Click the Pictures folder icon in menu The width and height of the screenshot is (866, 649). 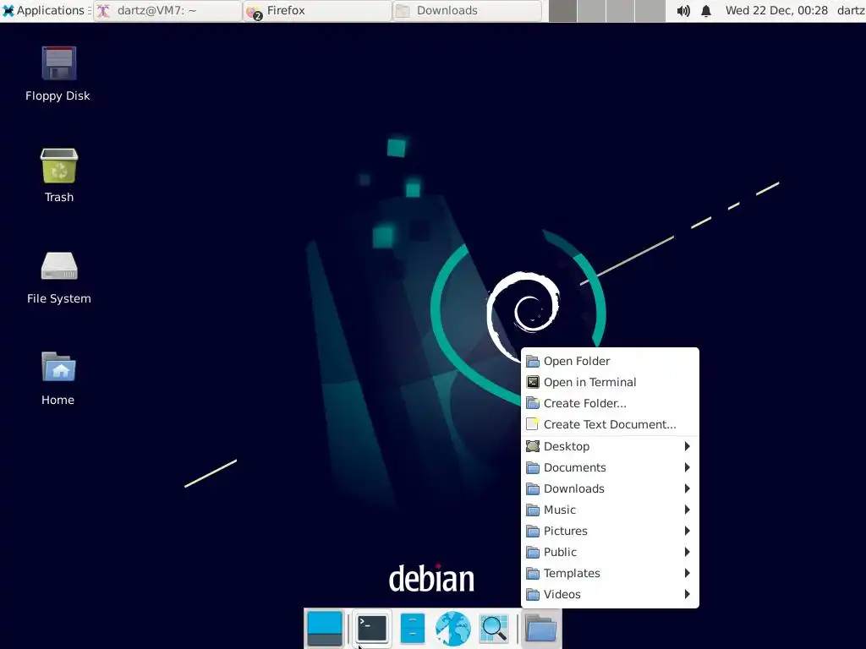pyautogui.click(x=533, y=531)
